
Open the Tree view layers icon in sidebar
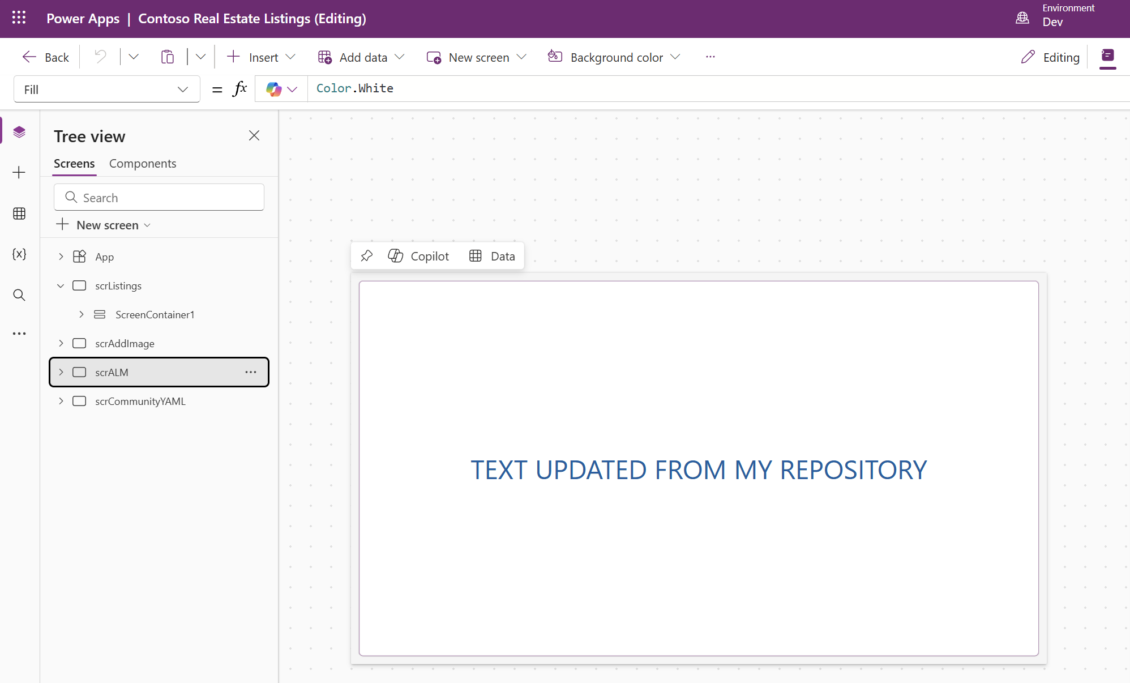[x=19, y=132]
